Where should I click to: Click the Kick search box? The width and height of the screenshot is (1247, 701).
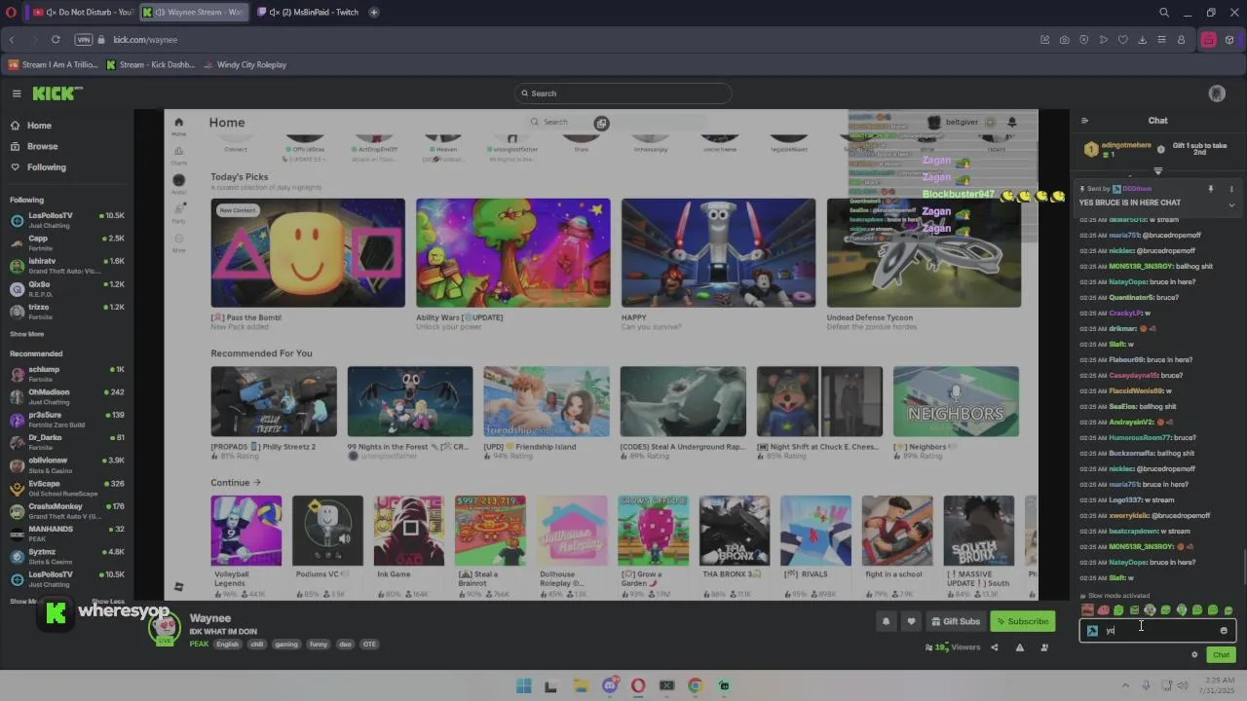pos(623,93)
